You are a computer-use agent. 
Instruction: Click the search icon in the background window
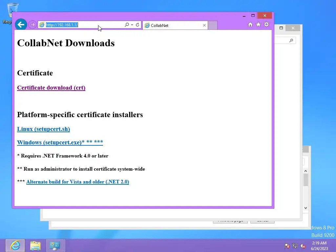pyautogui.click(x=291, y=40)
